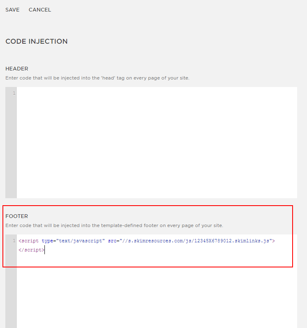Click the SAVE button

pyautogui.click(x=12, y=10)
